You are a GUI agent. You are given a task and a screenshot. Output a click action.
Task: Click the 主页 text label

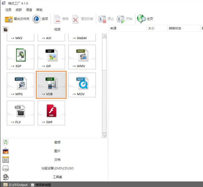pyautogui.click(x=150, y=19)
